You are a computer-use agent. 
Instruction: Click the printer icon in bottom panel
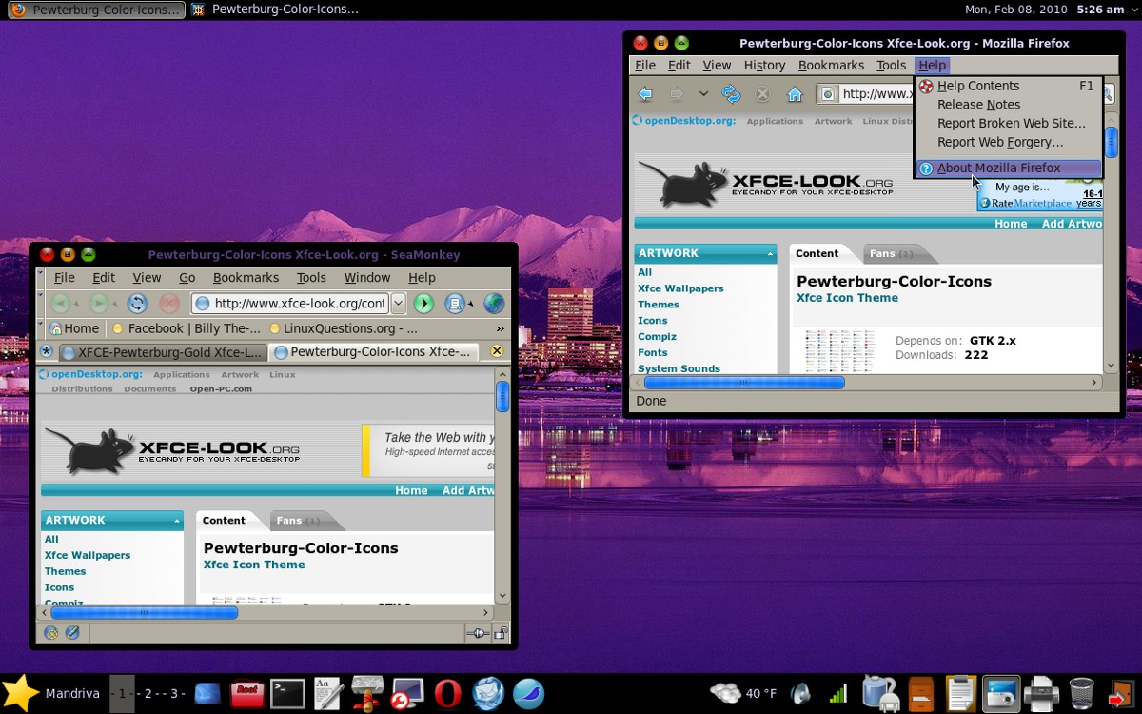click(x=1041, y=693)
